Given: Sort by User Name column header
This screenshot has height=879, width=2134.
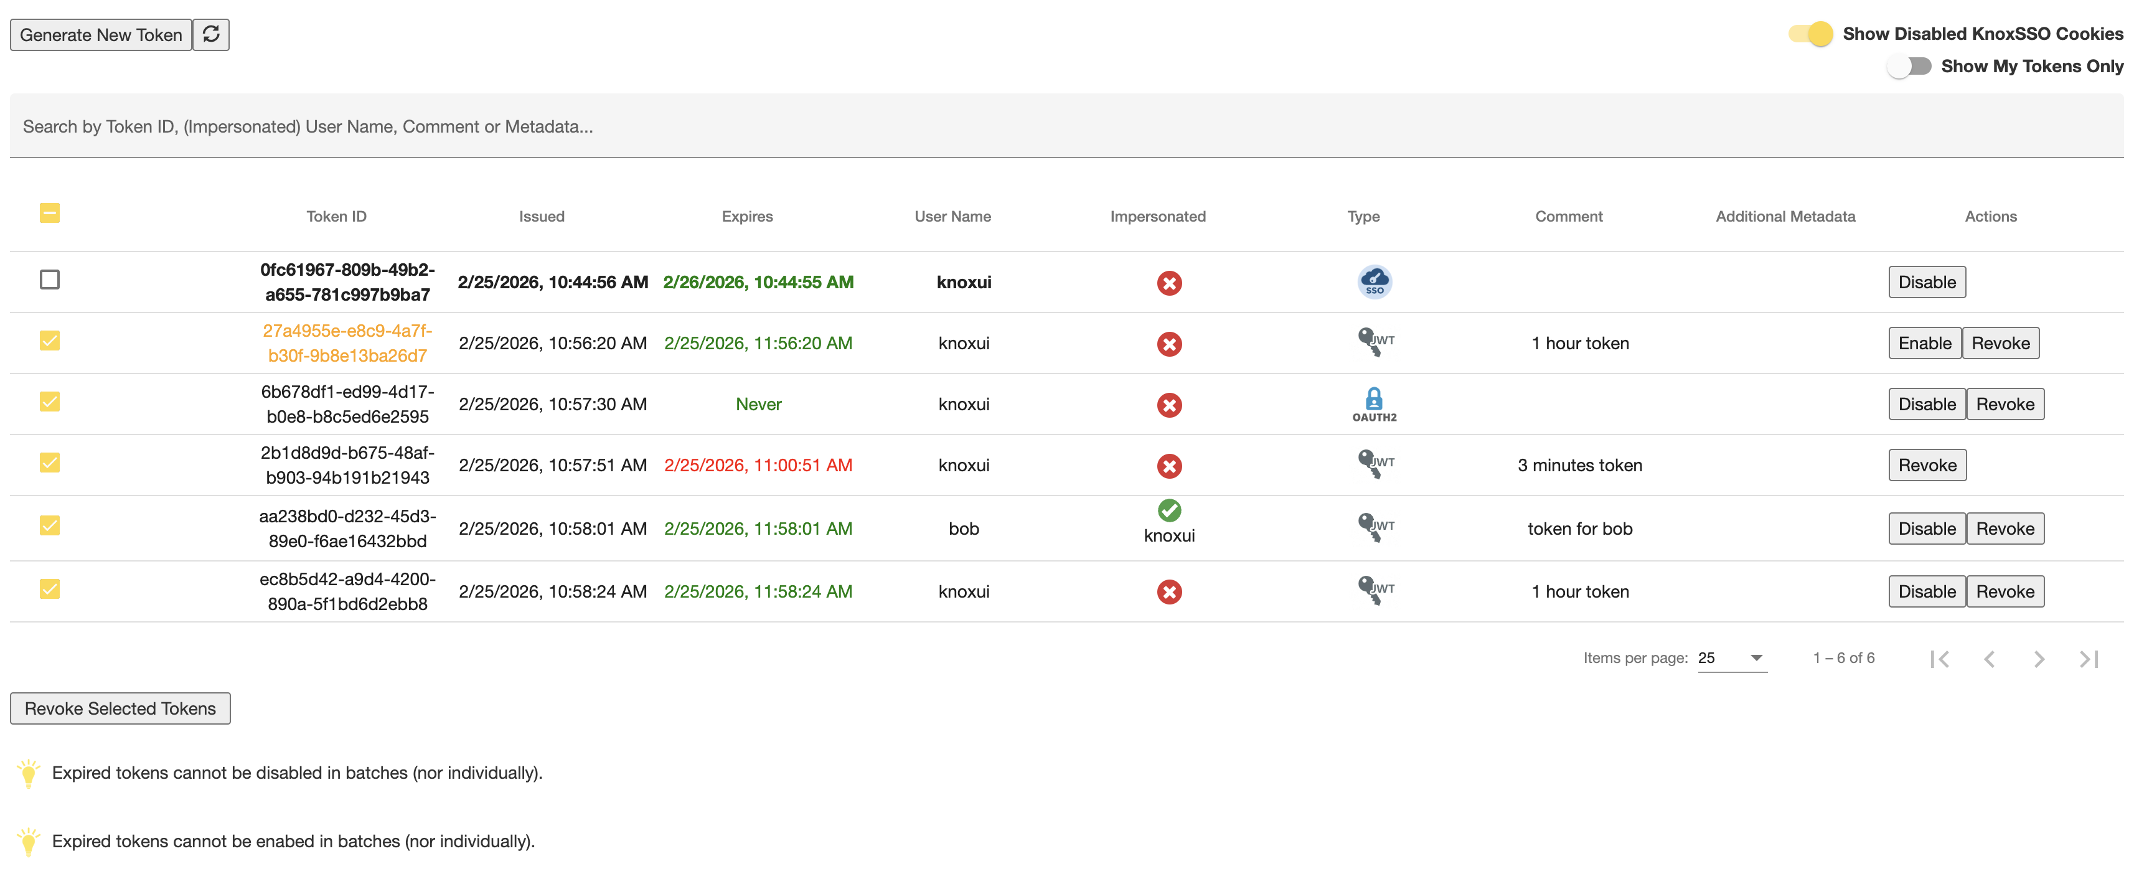Looking at the screenshot, I should (952, 216).
